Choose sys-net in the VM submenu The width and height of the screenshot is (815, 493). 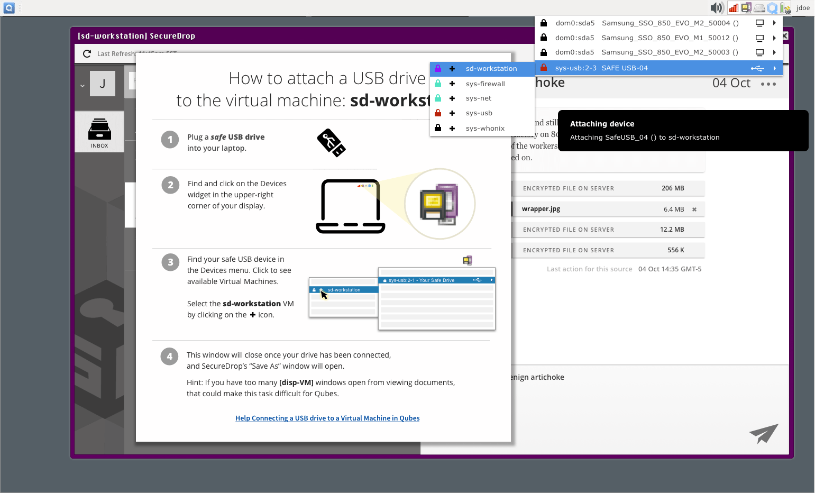click(482, 98)
